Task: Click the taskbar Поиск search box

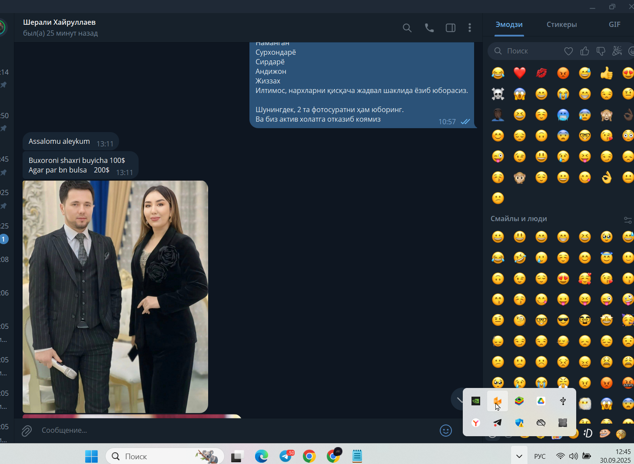Action: (x=165, y=456)
